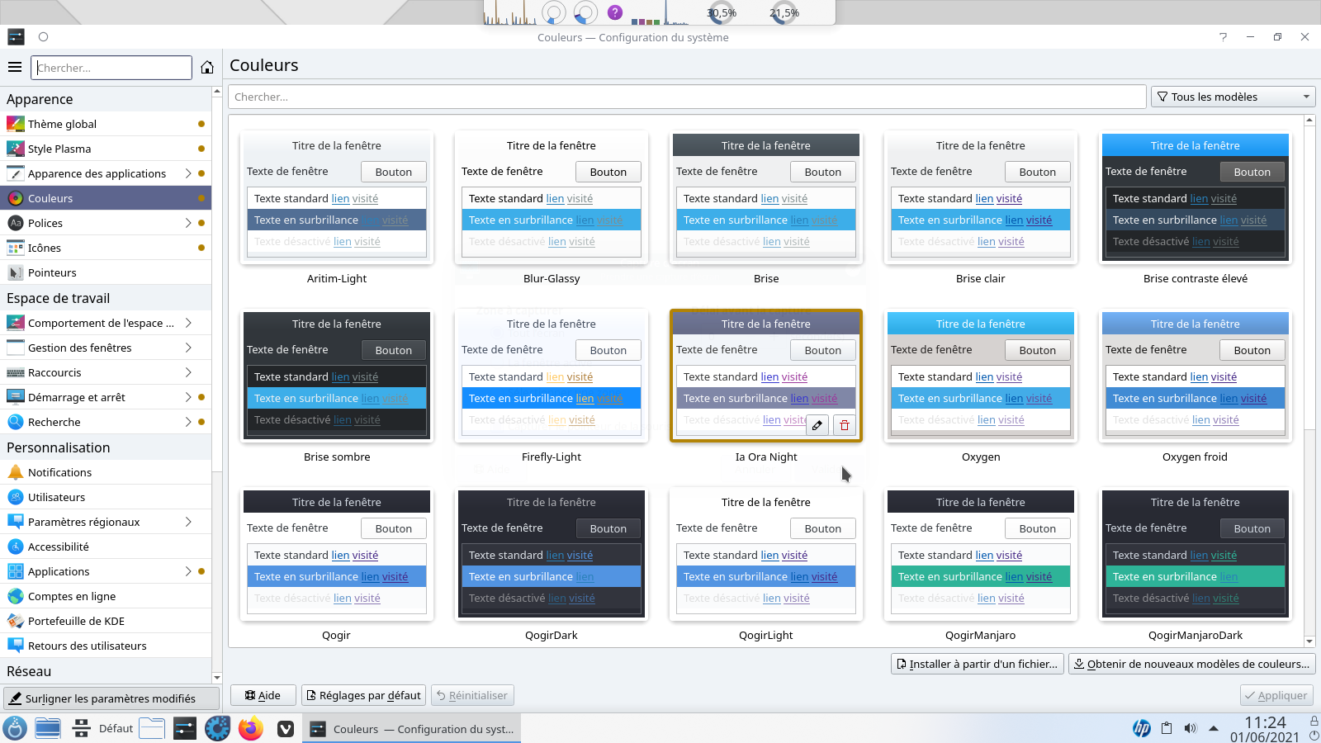
Task: Open the hamburger menu in the sidebar
Action: (x=15, y=68)
